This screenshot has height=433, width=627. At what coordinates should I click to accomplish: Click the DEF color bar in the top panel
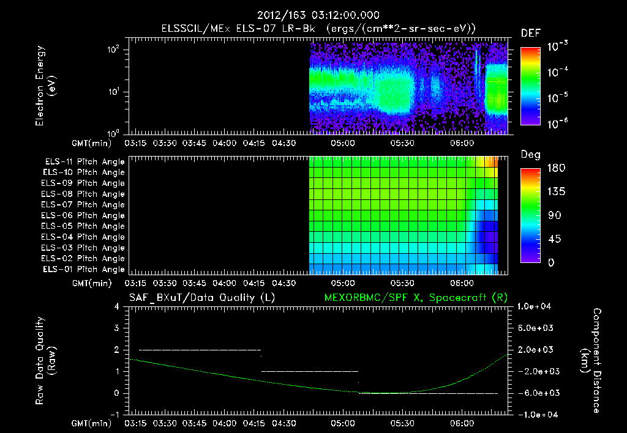tap(530, 86)
